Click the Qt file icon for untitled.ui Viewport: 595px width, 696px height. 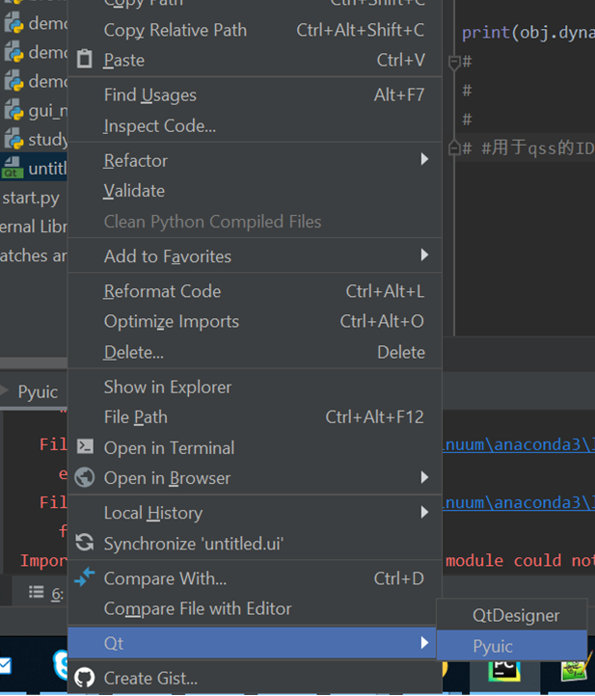13,168
